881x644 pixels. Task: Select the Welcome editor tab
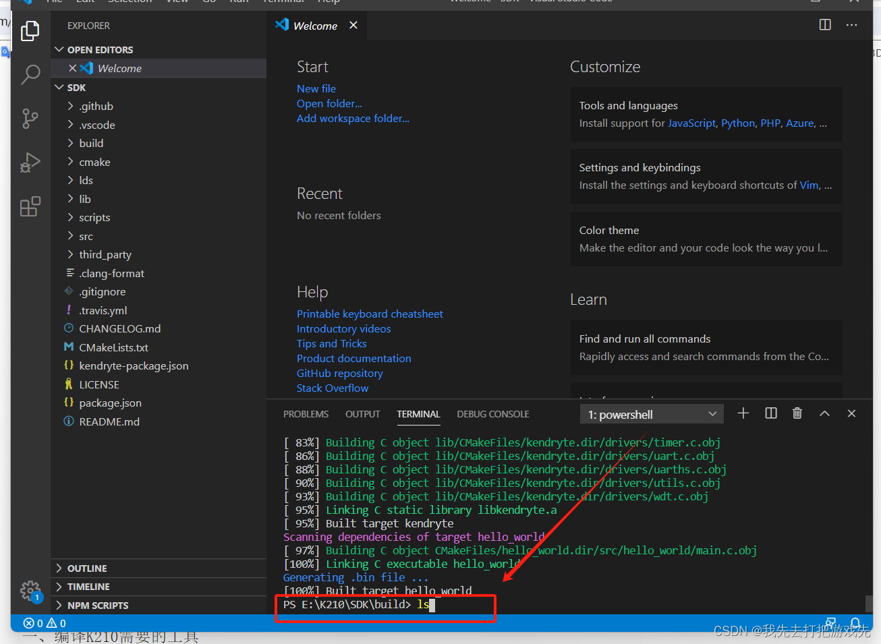pyautogui.click(x=315, y=26)
